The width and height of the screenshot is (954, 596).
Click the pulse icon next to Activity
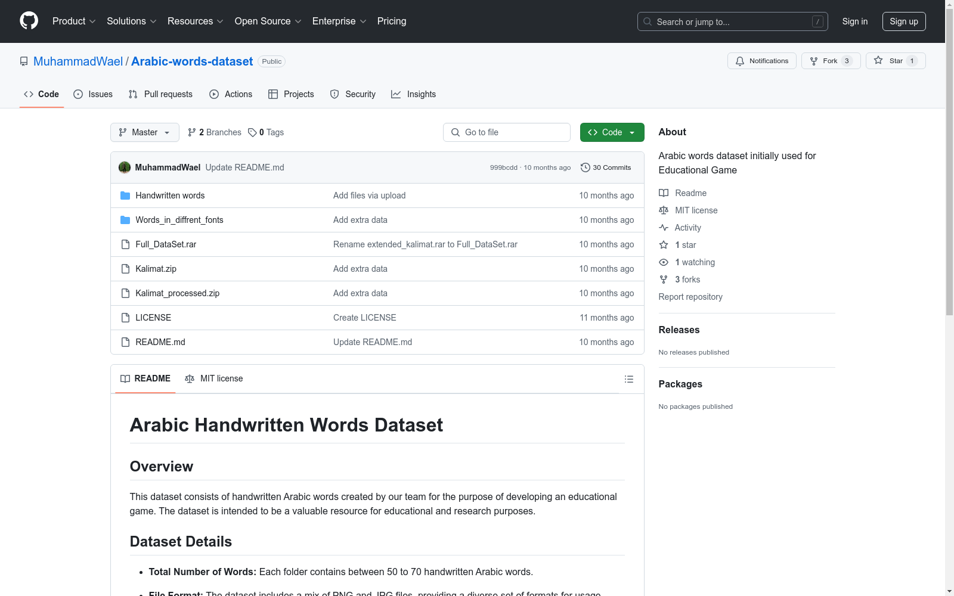[x=664, y=228]
